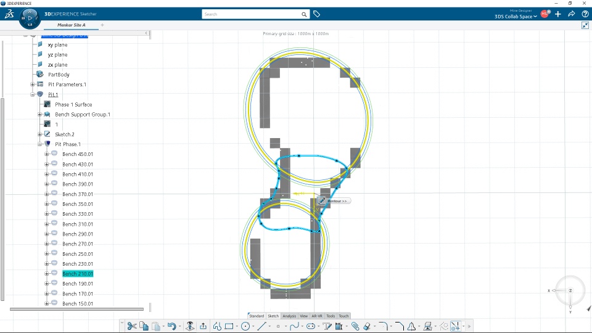The height and width of the screenshot is (333, 592).
Task: Click the tree horizontal scrollbar
Action: (x=76, y=309)
